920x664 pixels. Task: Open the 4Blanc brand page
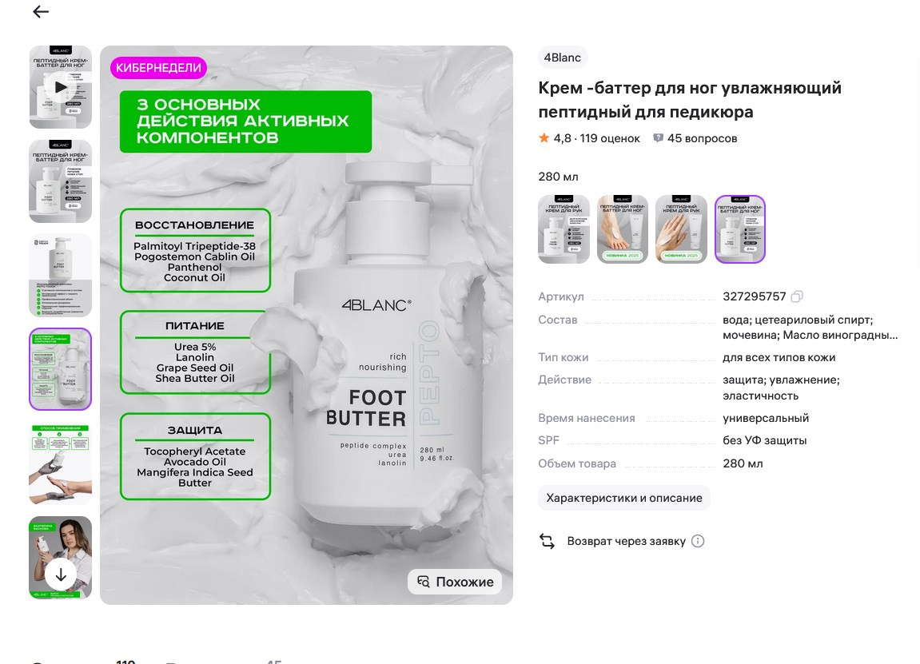pos(562,58)
